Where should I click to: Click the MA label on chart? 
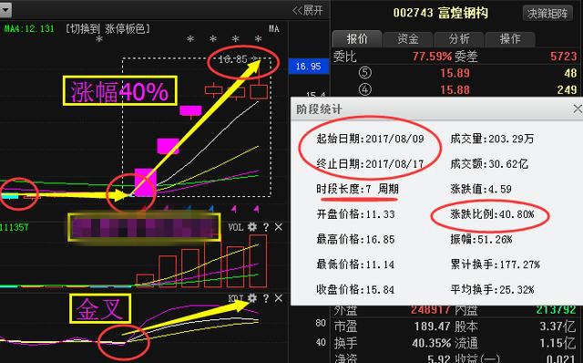(x=273, y=28)
